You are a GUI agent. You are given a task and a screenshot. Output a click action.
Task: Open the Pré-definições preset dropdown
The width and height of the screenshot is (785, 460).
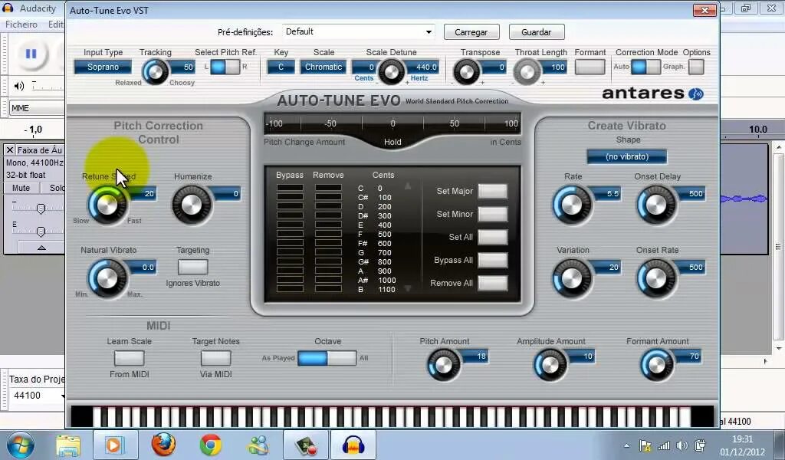click(x=359, y=31)
